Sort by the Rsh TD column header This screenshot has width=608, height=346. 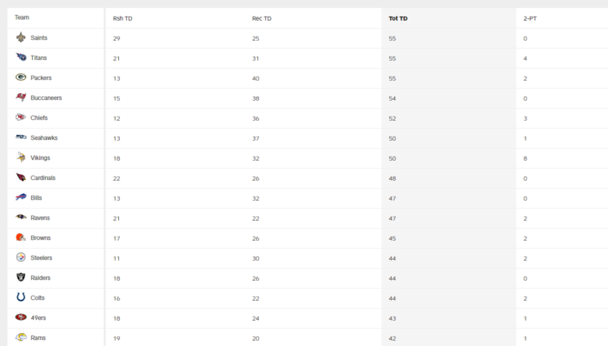(x=122, y=18)
